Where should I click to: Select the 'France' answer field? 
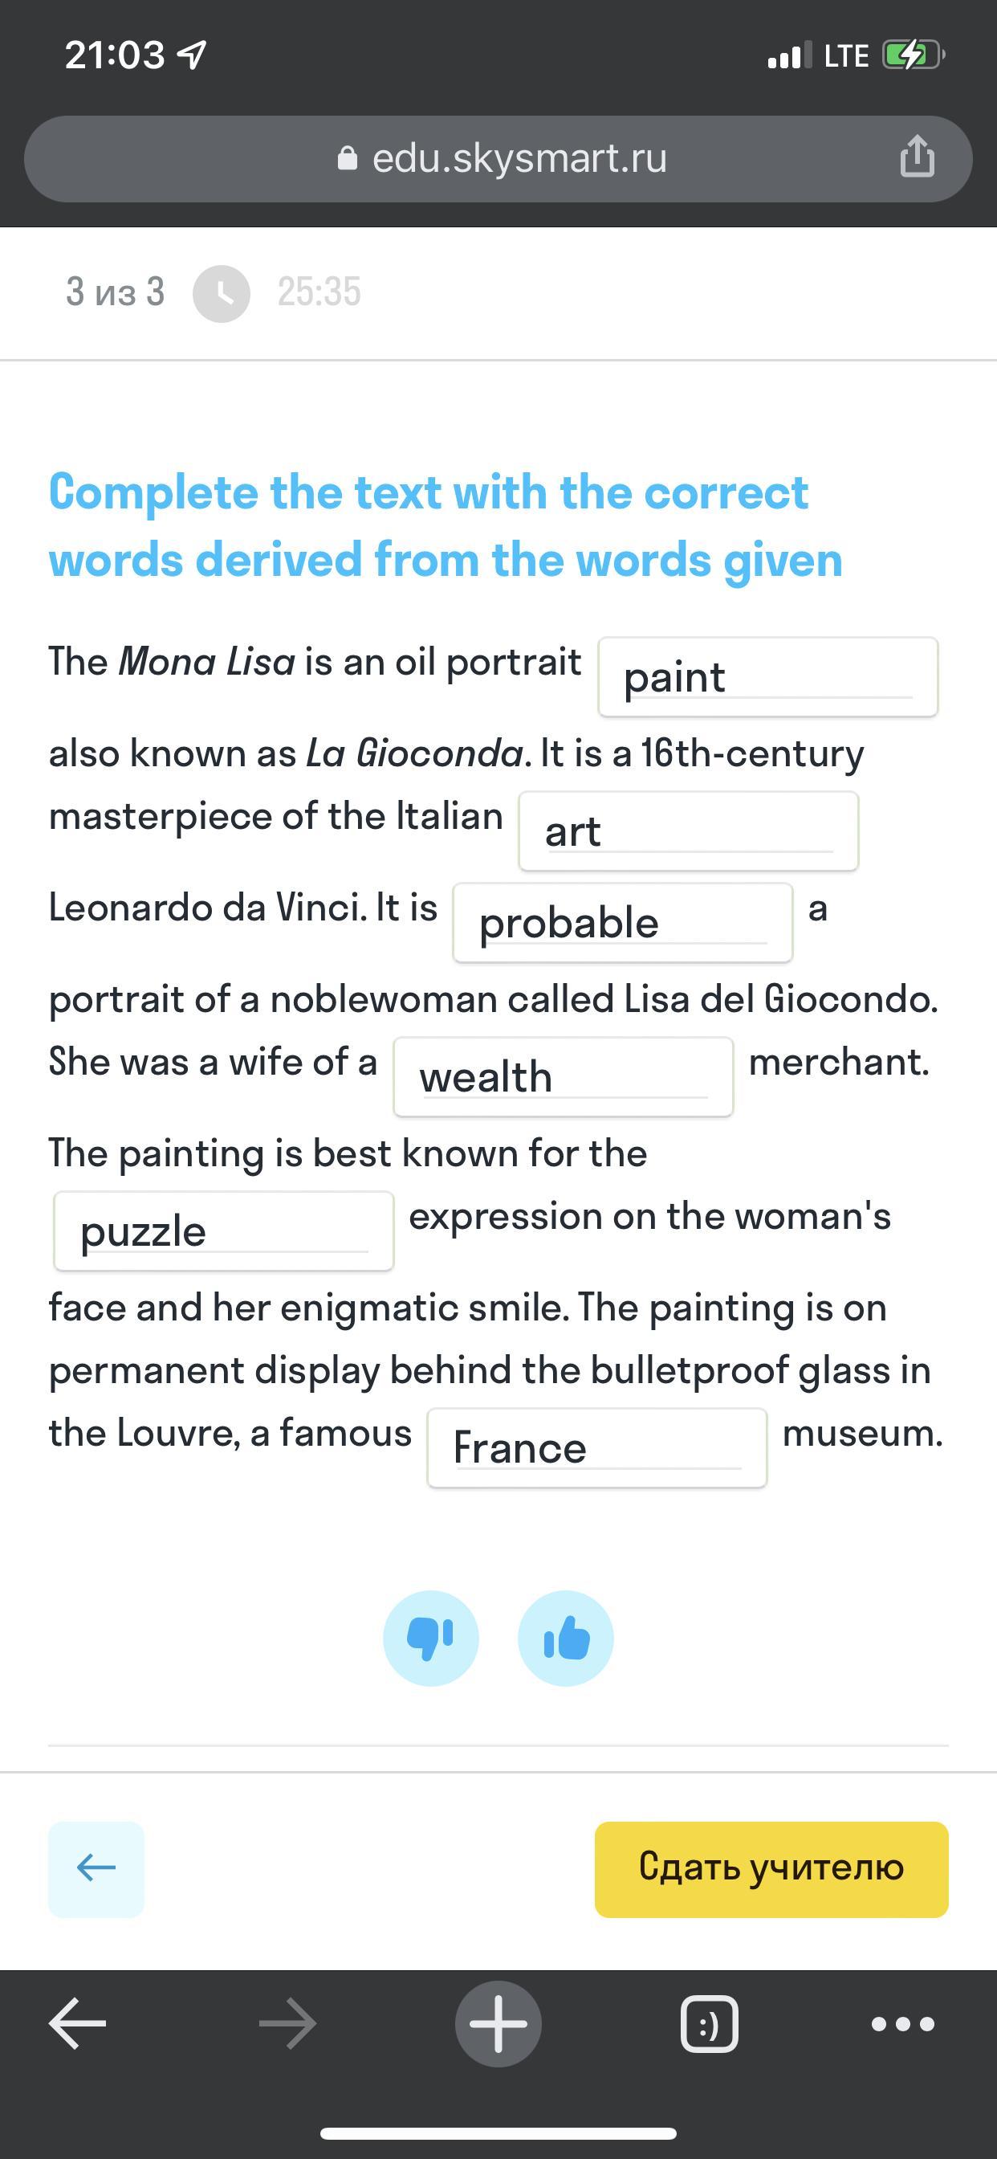[x=597, y=1448]
